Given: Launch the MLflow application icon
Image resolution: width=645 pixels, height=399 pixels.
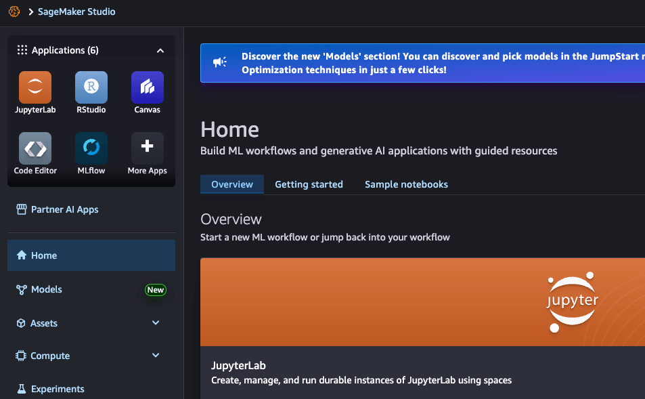Looking at the screenshot, I should click(x=91, y=148).
